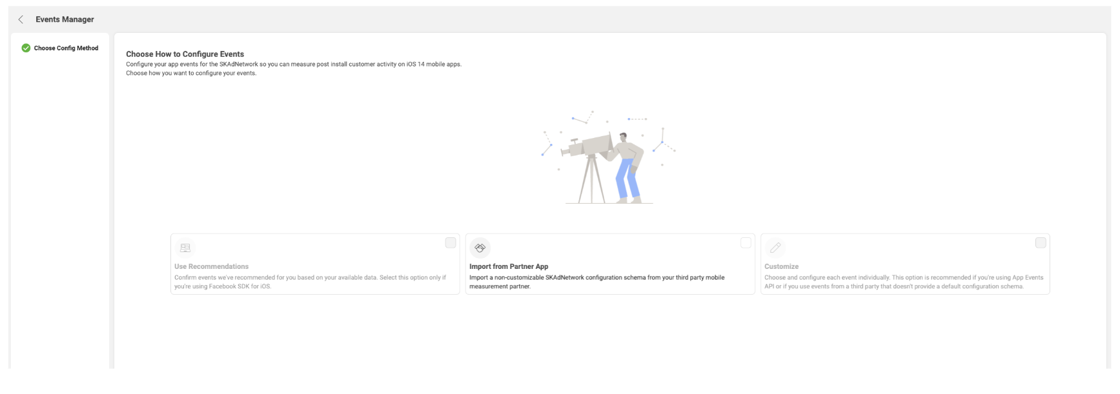Image resolution: width=1120 pixels, height=394 pixels.
Task: Click the handshake icon for Partner App import
Action: [480, 248]
